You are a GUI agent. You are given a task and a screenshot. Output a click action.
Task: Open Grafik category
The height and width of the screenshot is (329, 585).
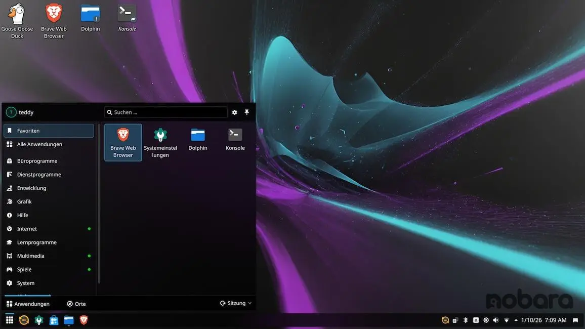[x=49, y=201]
